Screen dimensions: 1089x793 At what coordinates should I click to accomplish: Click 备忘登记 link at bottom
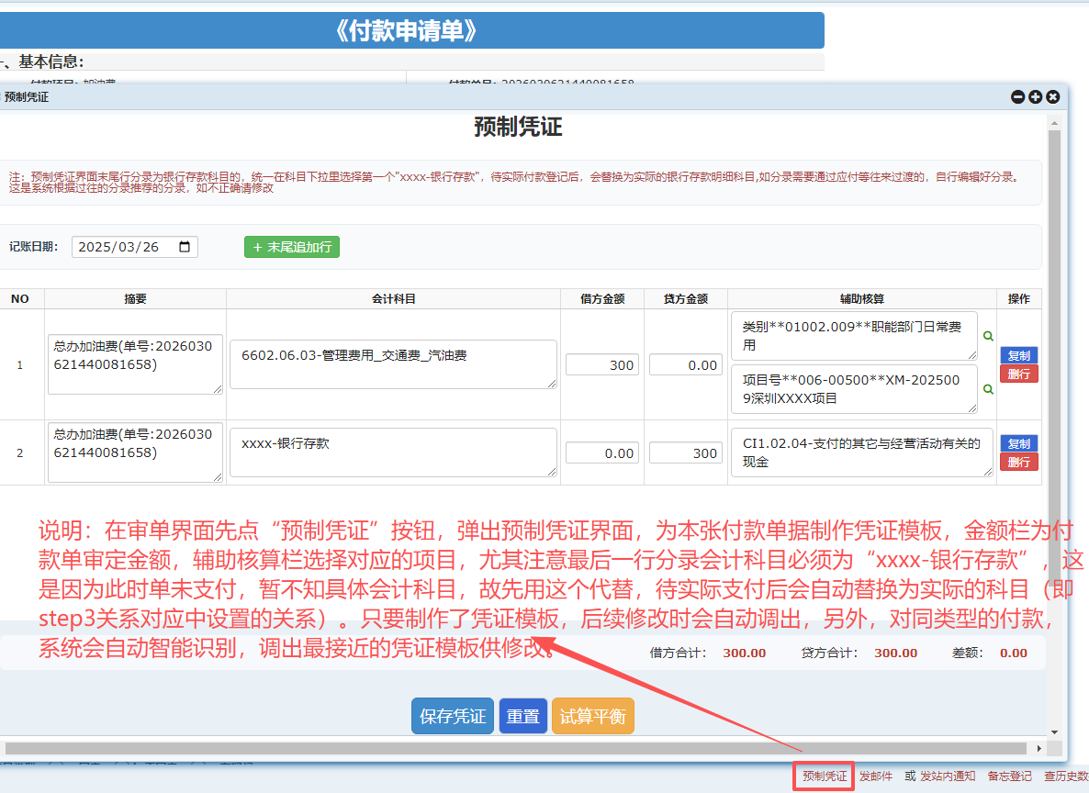tap(1009, 776)
